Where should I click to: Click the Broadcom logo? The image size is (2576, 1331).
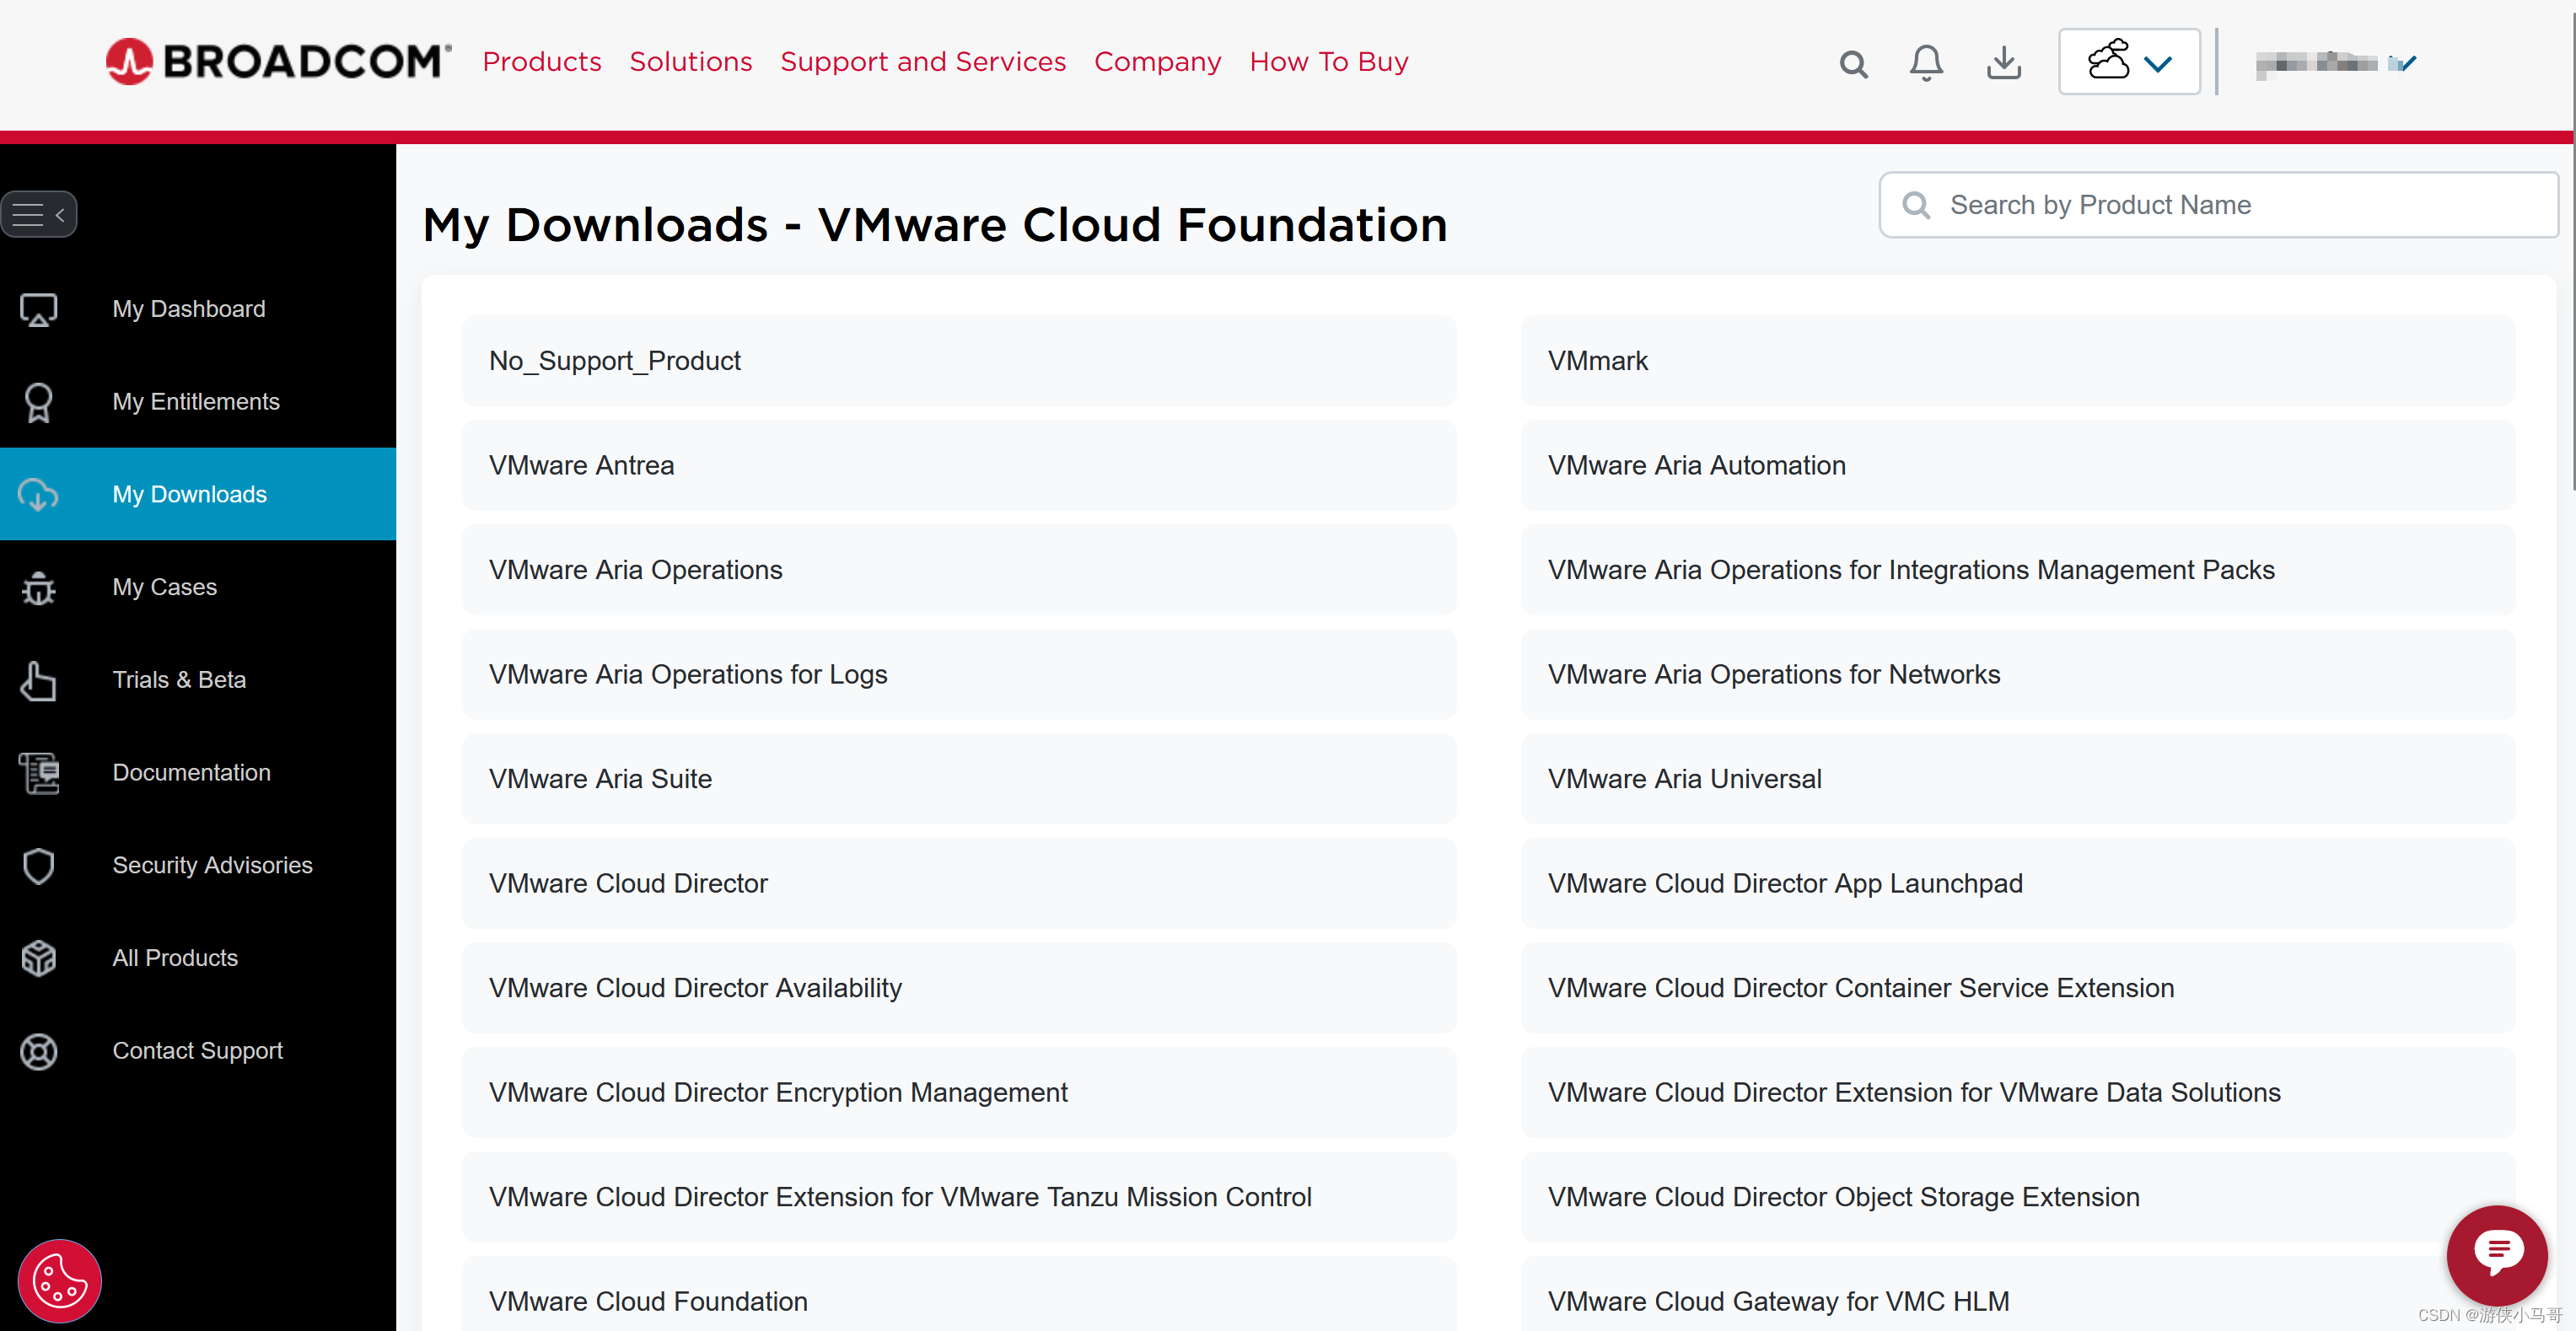click(279, 62)
